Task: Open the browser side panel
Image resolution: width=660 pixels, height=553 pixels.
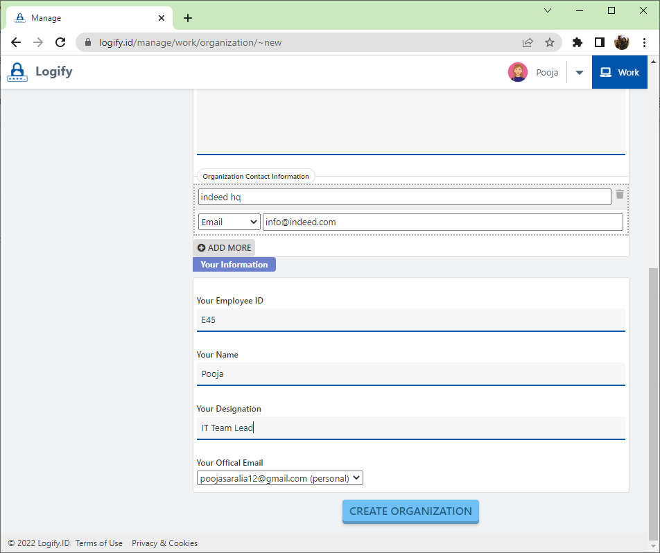Action: (600, 42)
